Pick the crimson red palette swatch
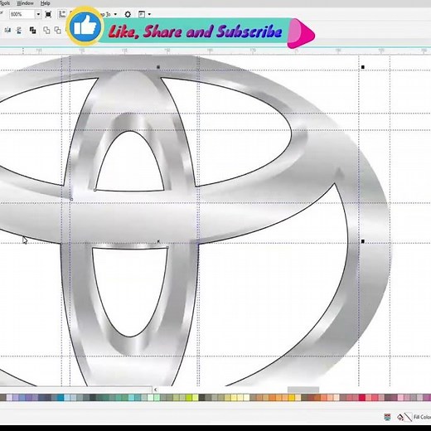Screen dimensions: 431x431 362,398
